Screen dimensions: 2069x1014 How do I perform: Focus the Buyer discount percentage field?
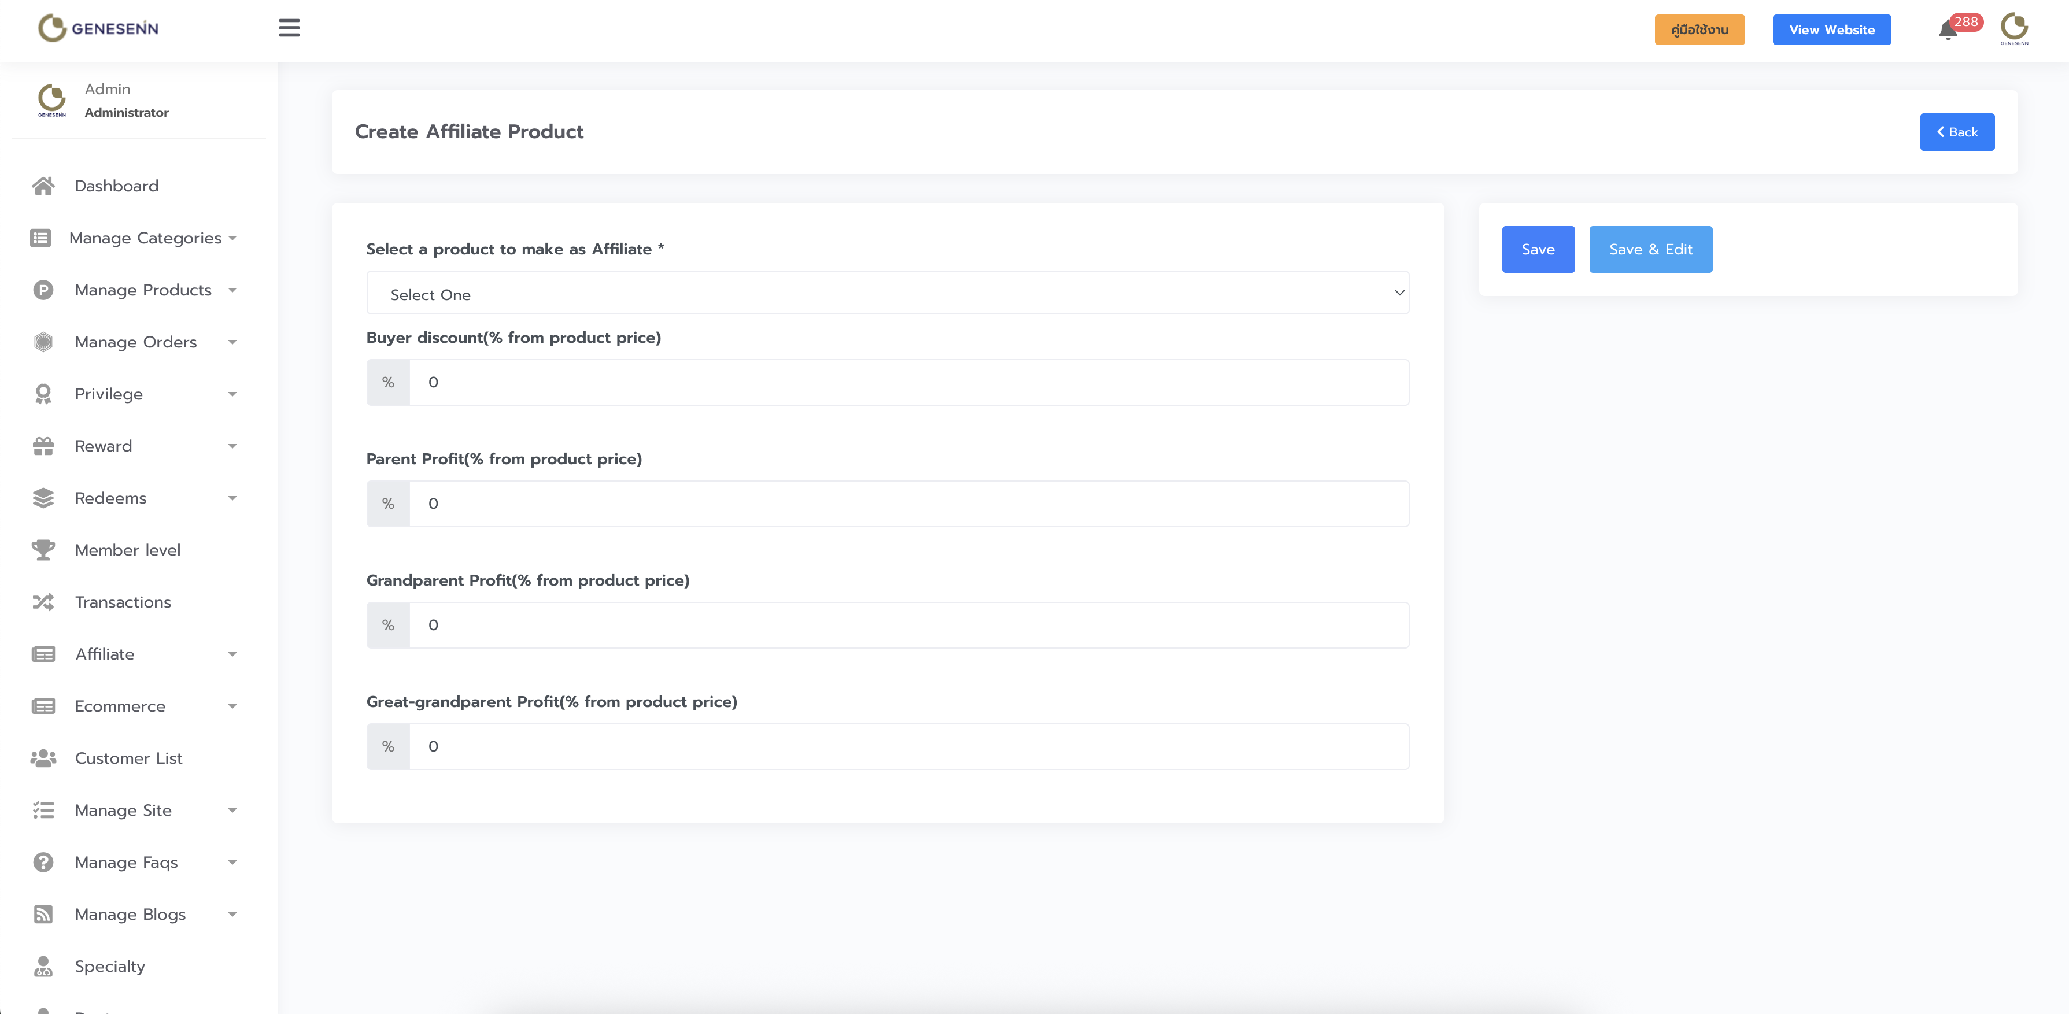pyautogui.click(x=908, y=382)
